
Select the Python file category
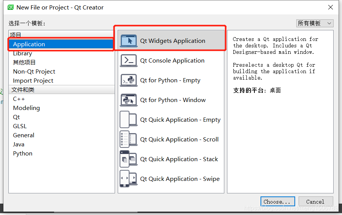62,154
